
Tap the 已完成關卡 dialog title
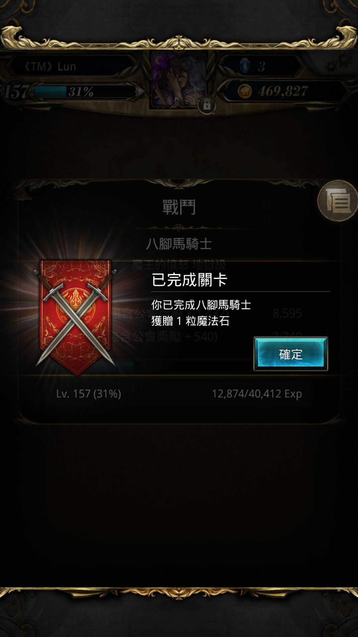click(x=189, y=280)
